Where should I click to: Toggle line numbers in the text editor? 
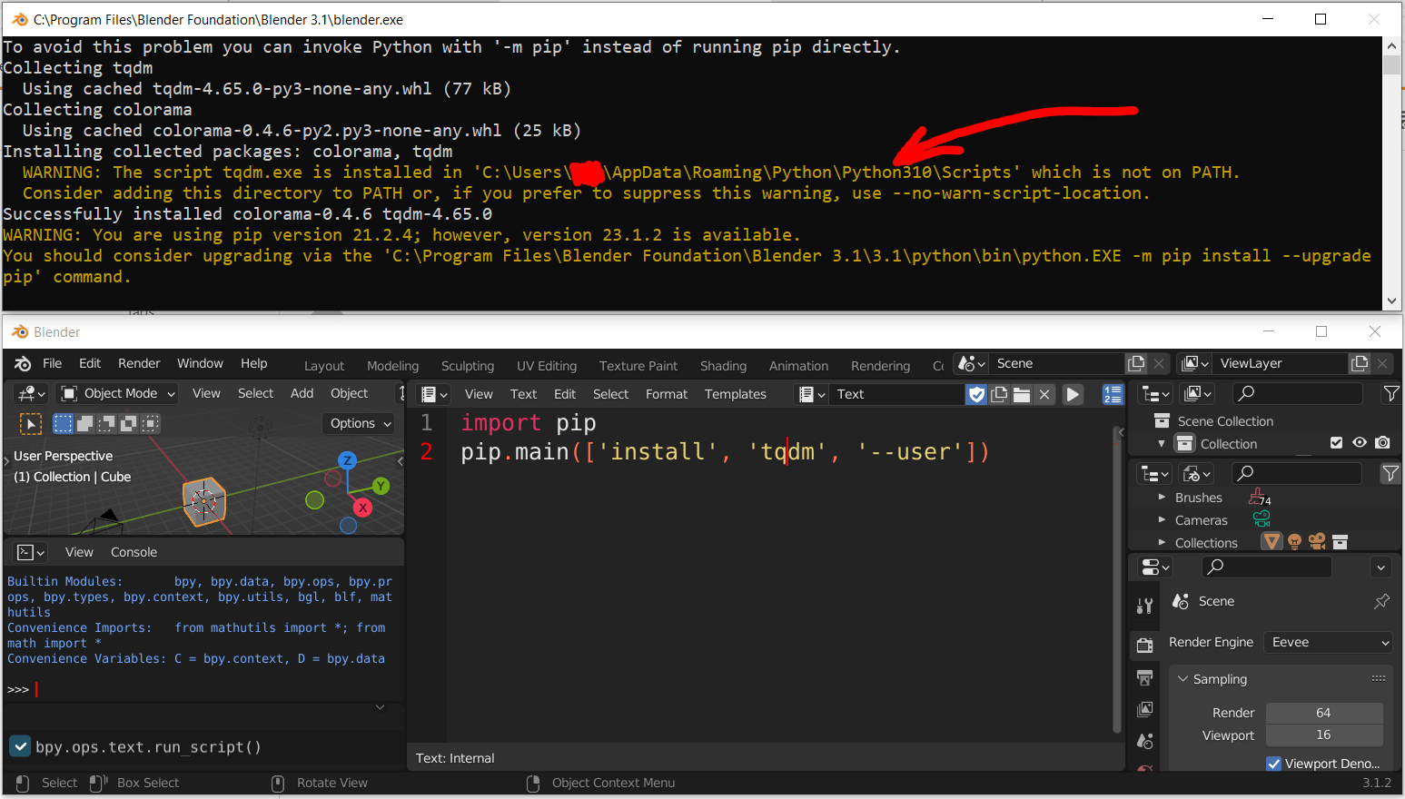pos(1113,394)
